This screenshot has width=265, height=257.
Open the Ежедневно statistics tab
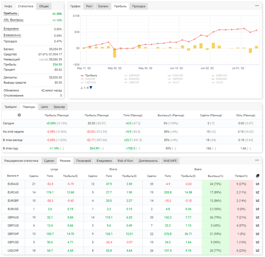104,161
